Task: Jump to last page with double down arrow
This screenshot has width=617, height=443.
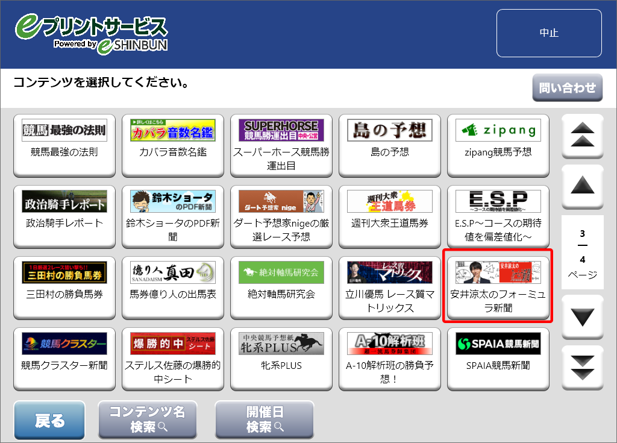Action: 582,368
